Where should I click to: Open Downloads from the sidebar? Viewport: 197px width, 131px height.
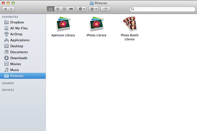point(23,58)
